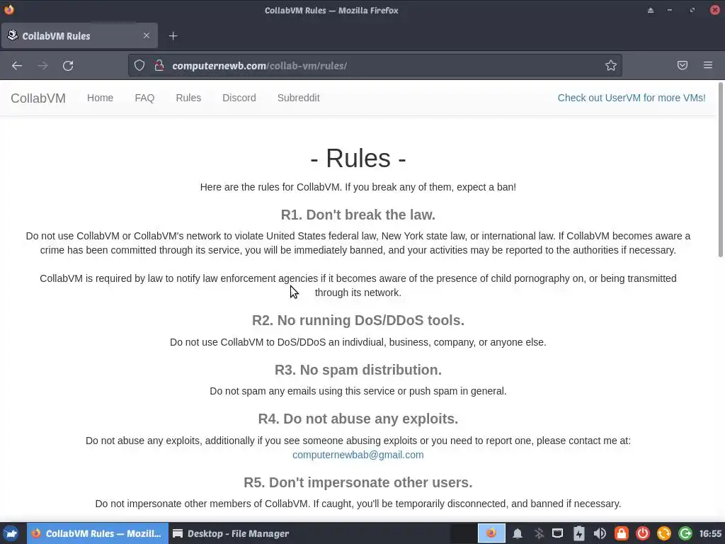Click the empty workspace switcher box
This screenshot has height=544, width=725.
pos(463,533)
